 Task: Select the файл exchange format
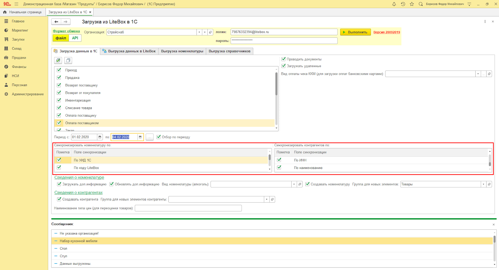61,38
